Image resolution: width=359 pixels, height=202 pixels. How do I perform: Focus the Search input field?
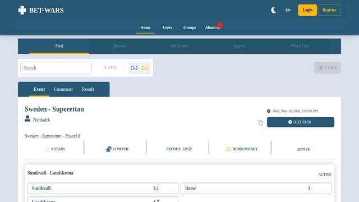click(x=56, y=68)
